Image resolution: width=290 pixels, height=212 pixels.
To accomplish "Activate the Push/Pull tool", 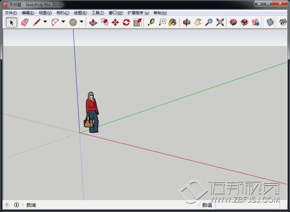I will pos(93,22).
